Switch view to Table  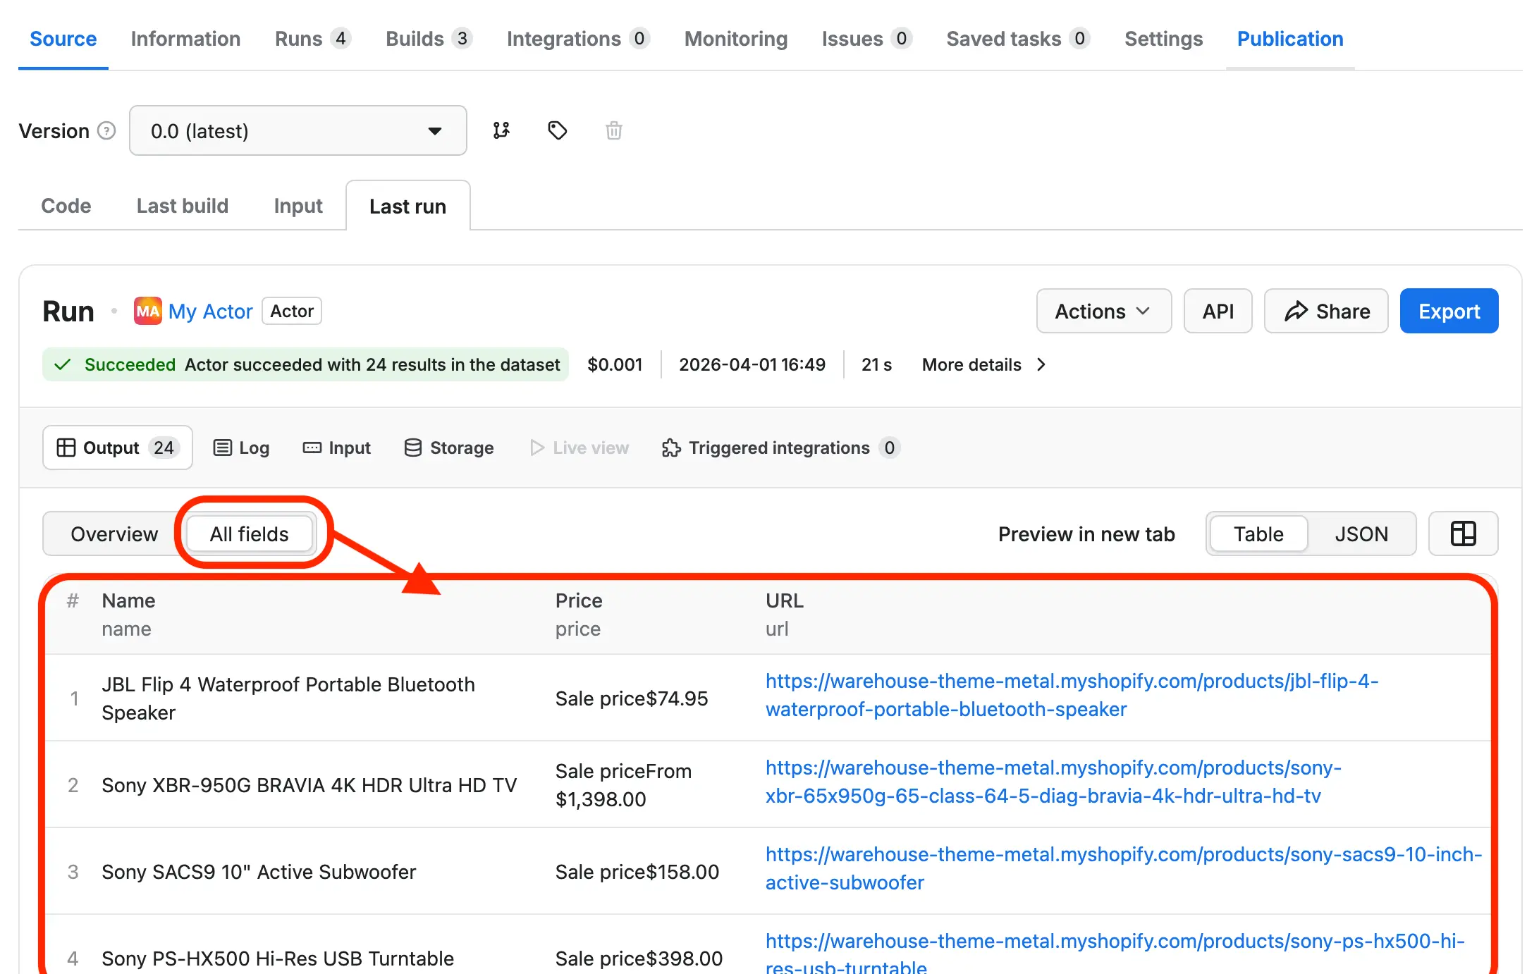click(1258, 534)
